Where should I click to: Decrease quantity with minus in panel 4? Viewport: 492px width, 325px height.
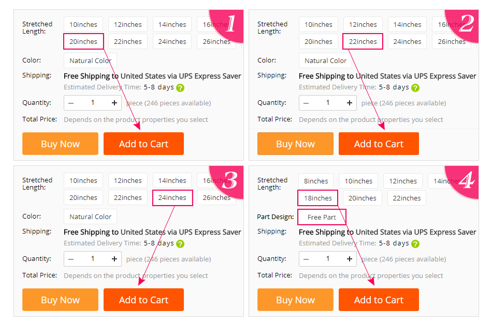pyautogui.click(x=306, y=259)
